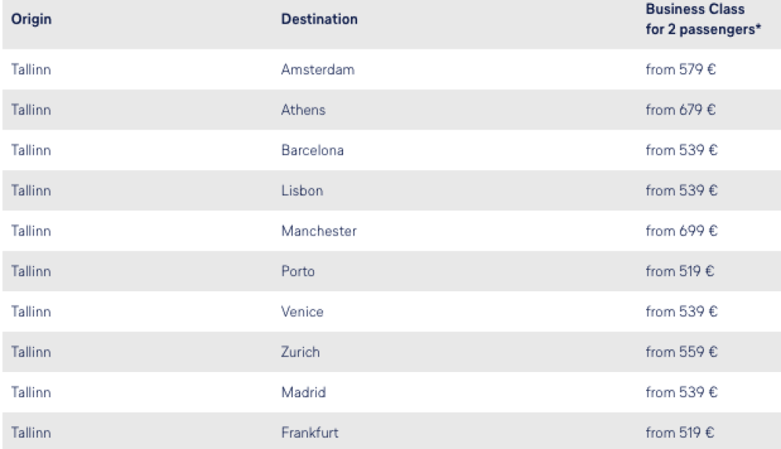Image resolution: width=781 pixels, height=449 pixels.
Task: Click Tallinn origin in the Amsterdam row
Action: 31,69
